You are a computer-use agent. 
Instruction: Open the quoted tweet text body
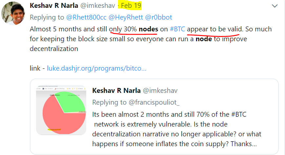(176, 129)
